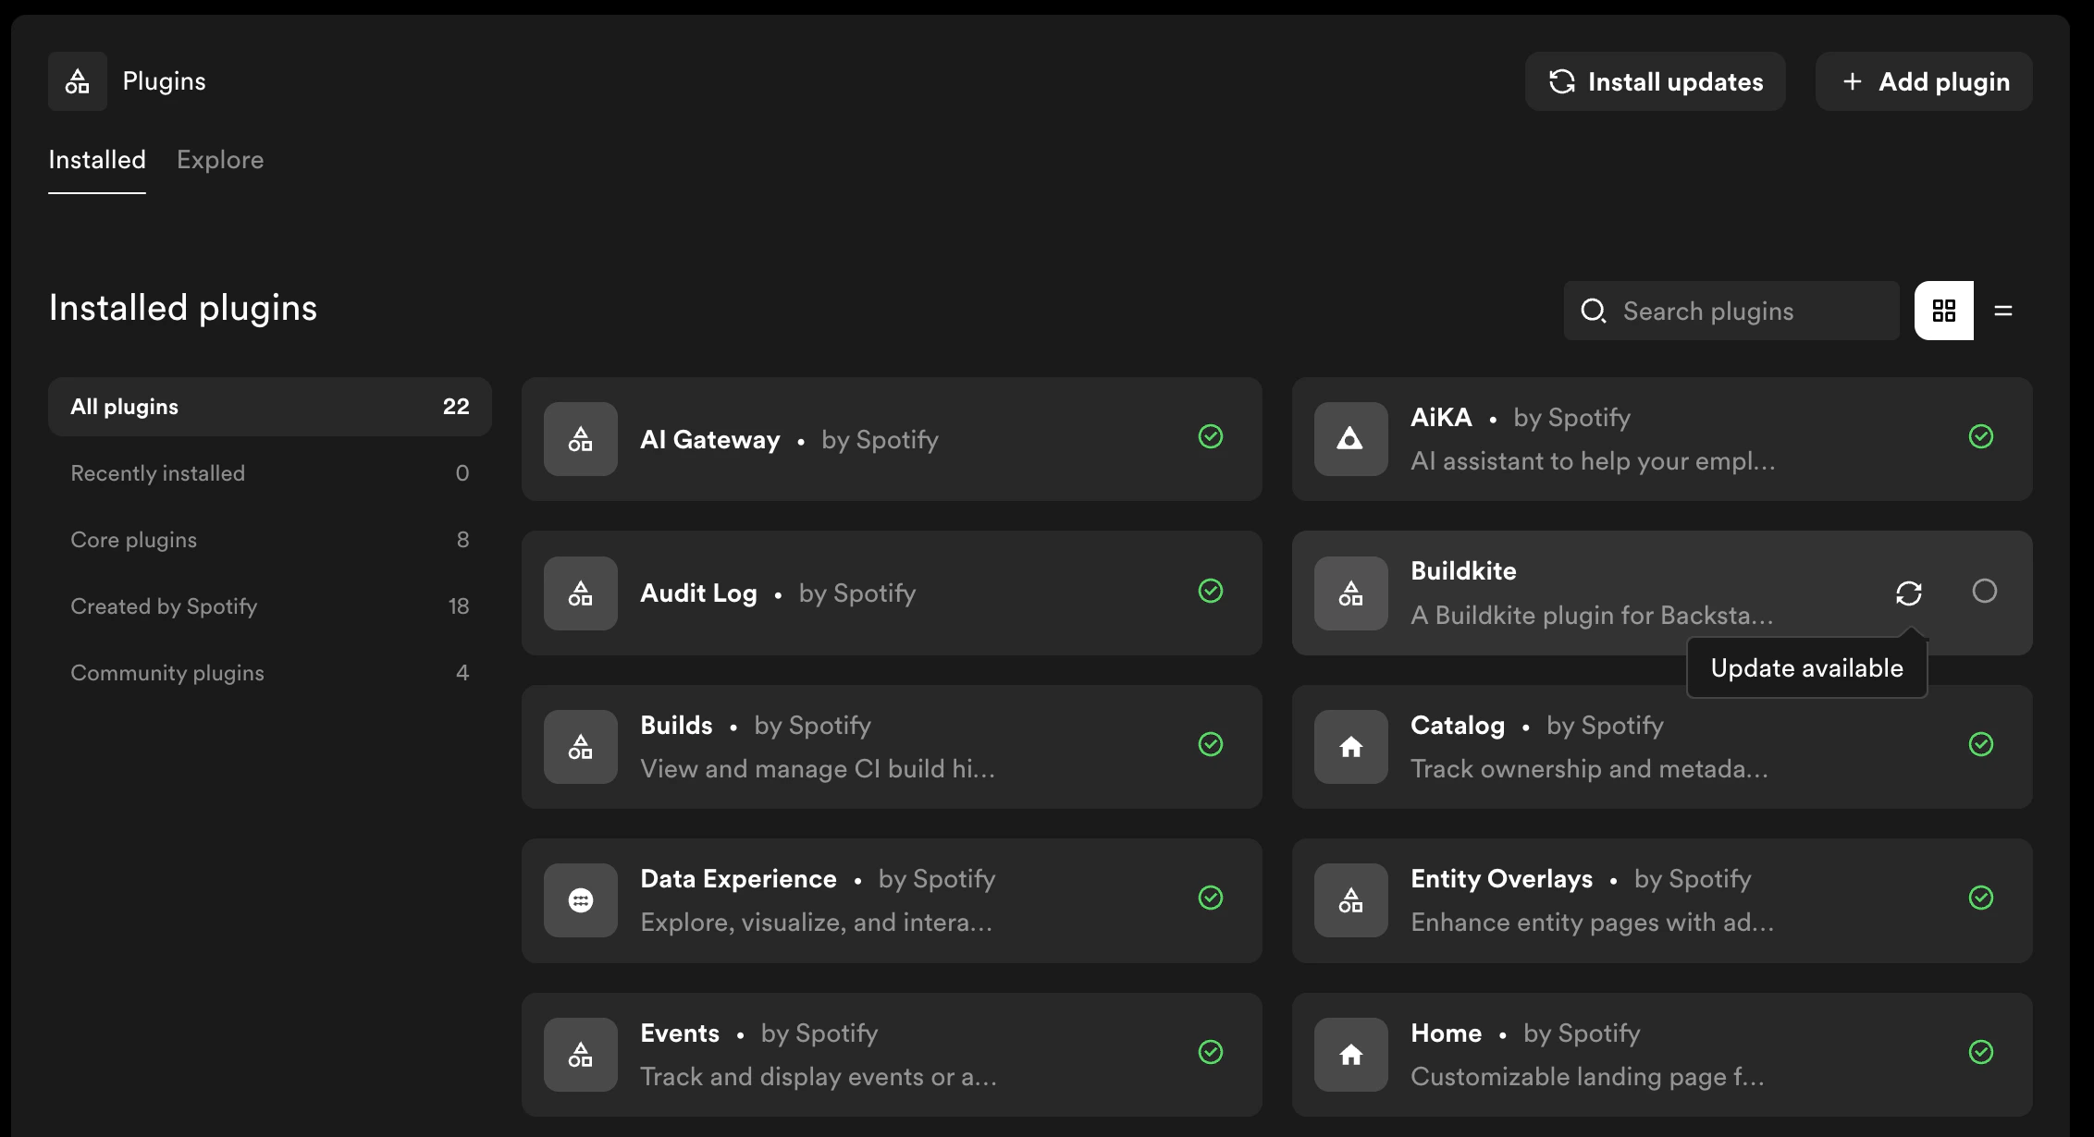The height and width of the screenshot is (1137, 2094).
Task: Open the Audit Log plugin title
Action: 698,593
